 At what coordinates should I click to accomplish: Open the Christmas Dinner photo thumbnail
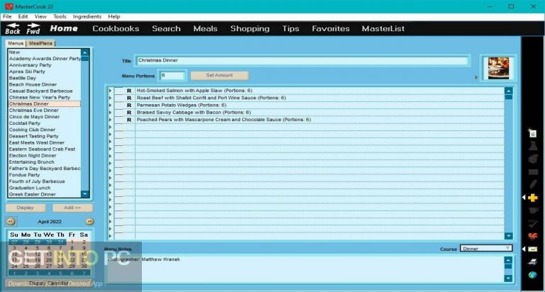[x=498, y=68]
